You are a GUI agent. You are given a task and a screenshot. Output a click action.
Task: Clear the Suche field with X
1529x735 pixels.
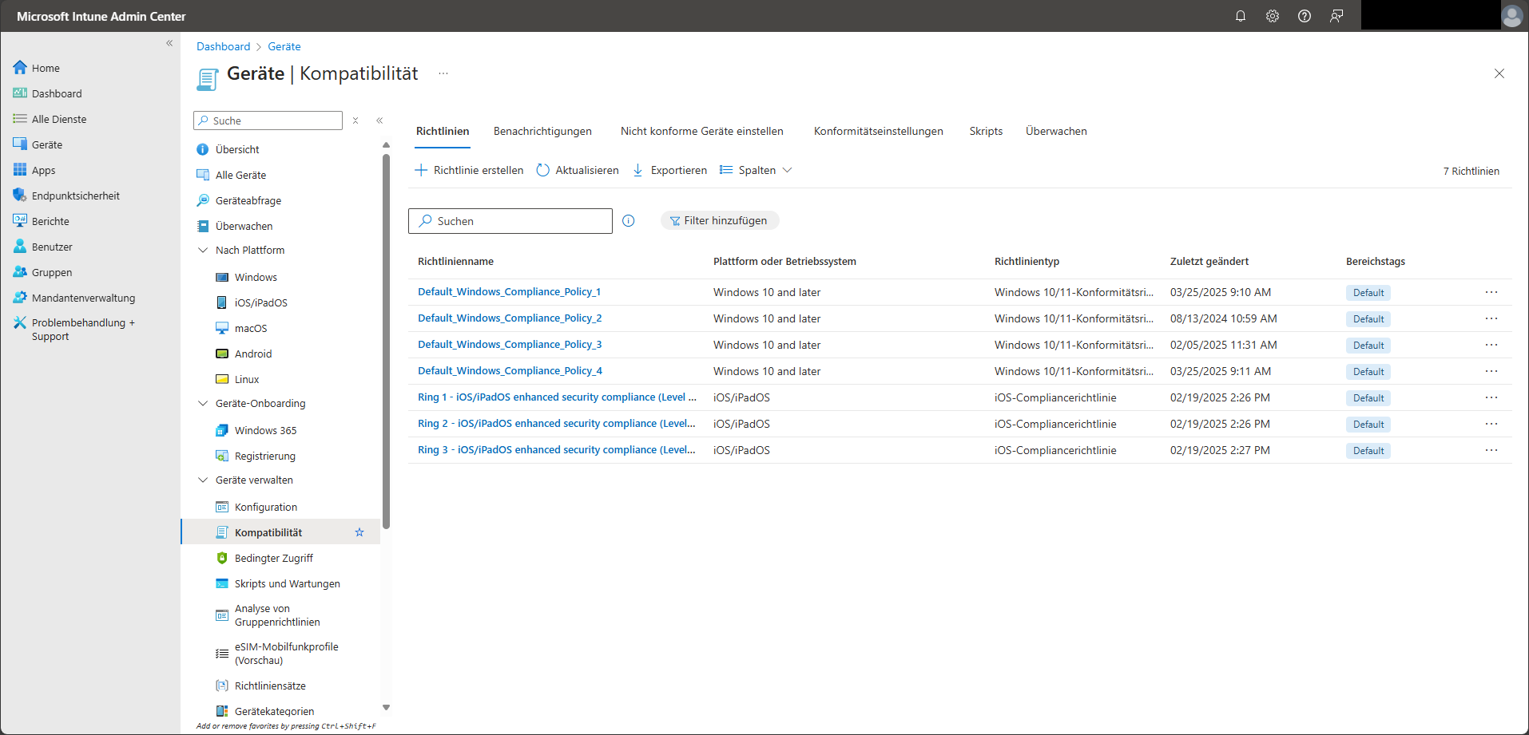point(355,121)
